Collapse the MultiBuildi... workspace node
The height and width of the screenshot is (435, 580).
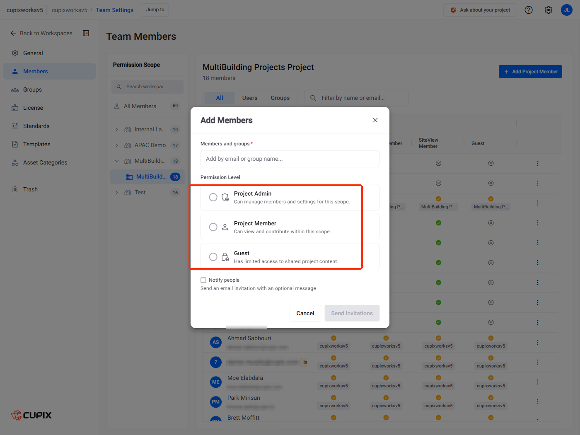pyautogui.click(x=116, y=161)
